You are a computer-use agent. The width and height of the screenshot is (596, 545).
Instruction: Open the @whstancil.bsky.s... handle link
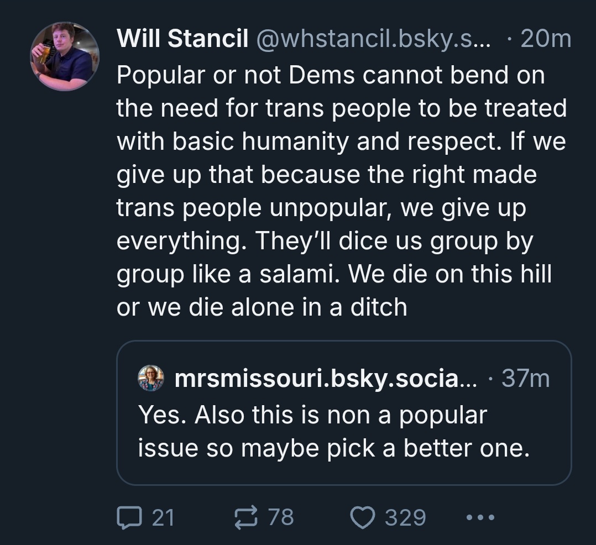point(373,39)
